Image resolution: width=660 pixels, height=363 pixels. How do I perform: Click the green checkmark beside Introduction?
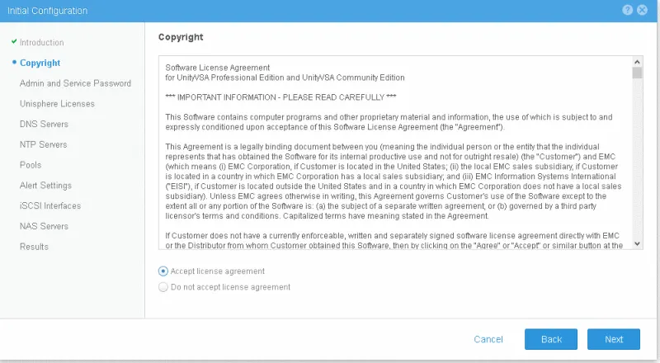14,42
